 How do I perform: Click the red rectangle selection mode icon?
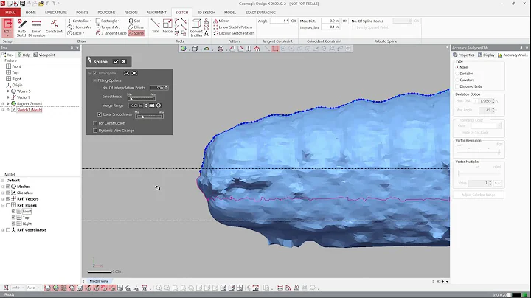(275, 49)
